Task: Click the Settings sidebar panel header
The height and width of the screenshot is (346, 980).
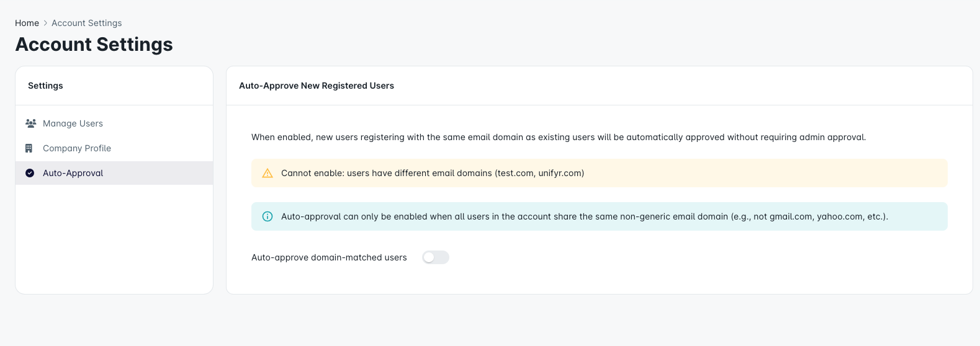Action: click(45, 86)
